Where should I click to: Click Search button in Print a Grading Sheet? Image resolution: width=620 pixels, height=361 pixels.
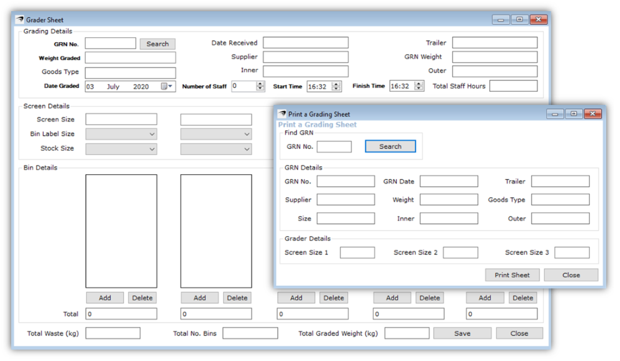pyautogui.click(x=390, y=146)
